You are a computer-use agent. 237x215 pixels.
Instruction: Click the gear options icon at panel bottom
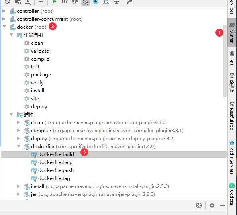point(212,205)
